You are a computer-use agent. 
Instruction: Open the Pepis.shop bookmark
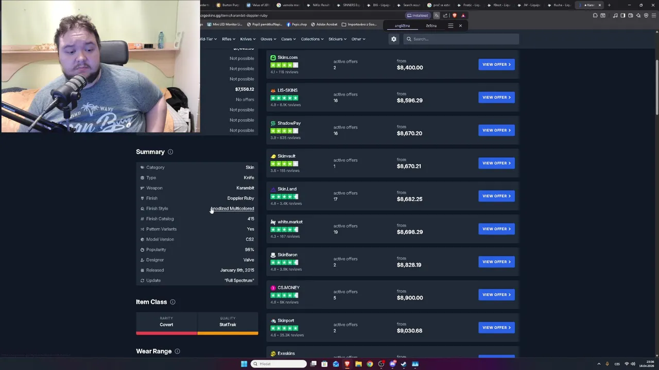297,24
